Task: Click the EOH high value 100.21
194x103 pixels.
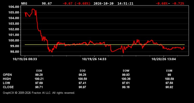Action: (x=39, y=79)
